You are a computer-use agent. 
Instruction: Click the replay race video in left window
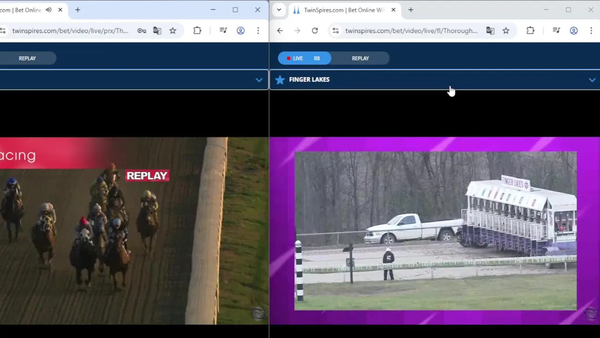[134, 230]
